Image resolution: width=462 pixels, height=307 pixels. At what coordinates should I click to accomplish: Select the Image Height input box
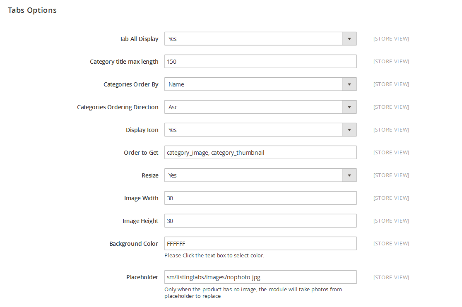coord(260,221)
